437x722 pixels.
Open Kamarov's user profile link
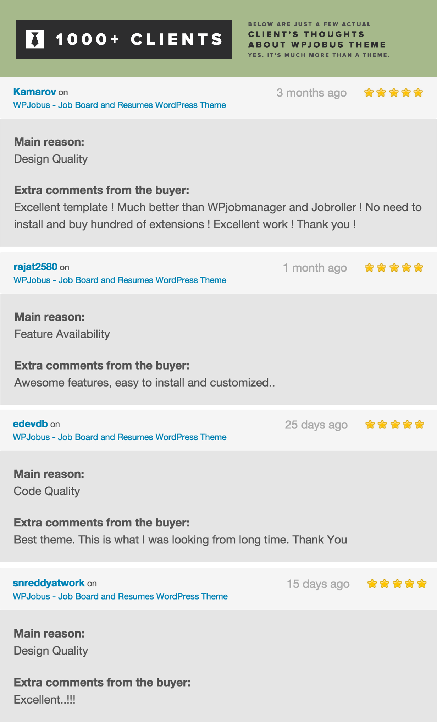(x=34, y=92)
